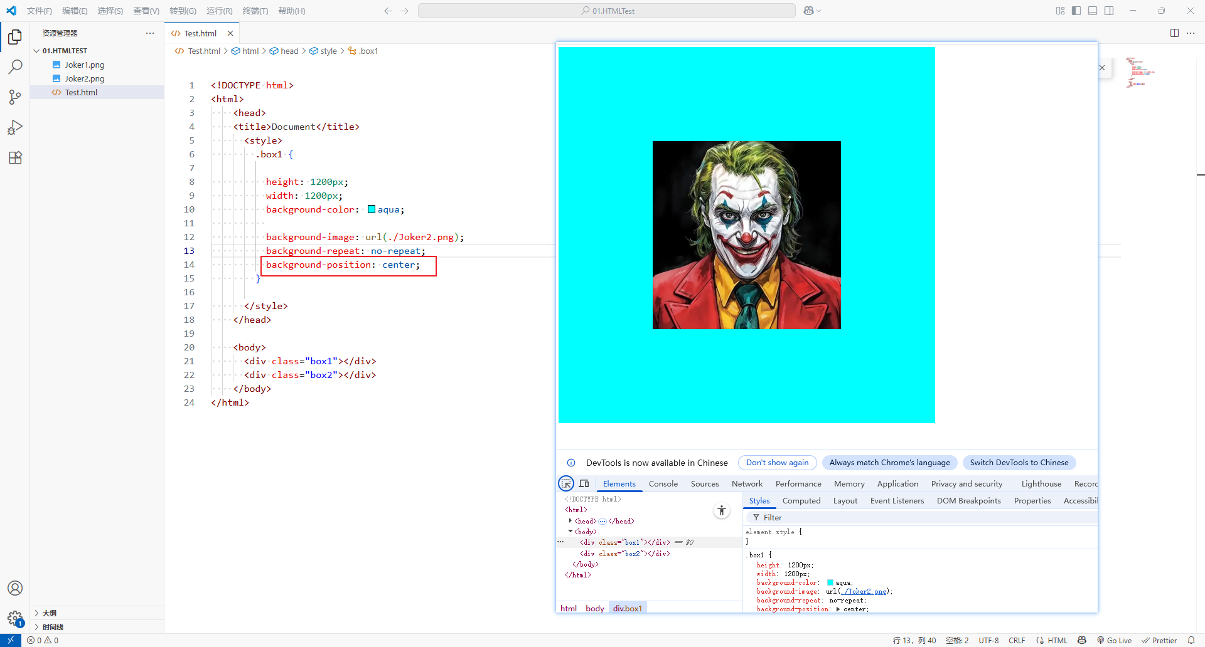The image size is (1205, 647).
Task: Open the Manage gear icon
Action: click(x=15, y=618)
